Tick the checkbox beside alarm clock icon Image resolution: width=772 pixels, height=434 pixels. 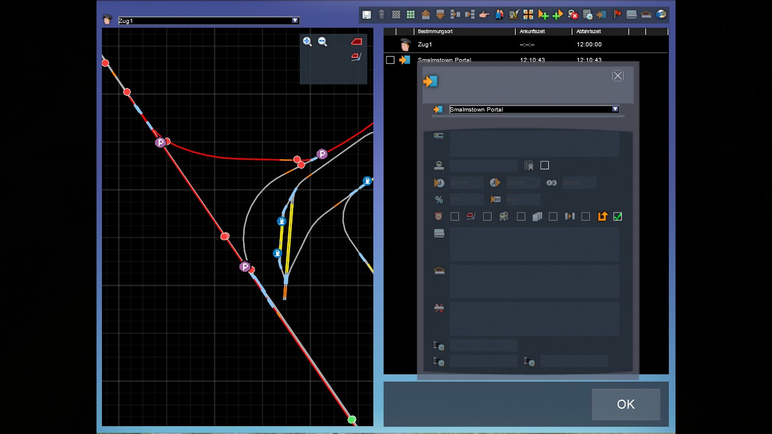tap(455, 216)
